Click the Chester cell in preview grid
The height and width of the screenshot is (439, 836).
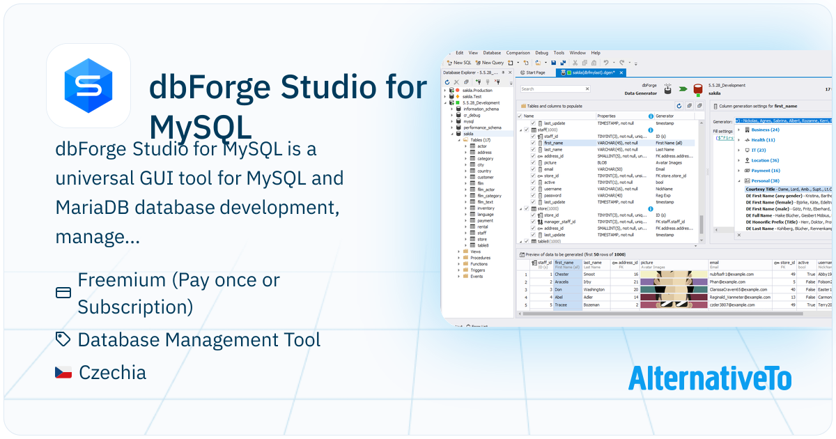tap(567, 275)
